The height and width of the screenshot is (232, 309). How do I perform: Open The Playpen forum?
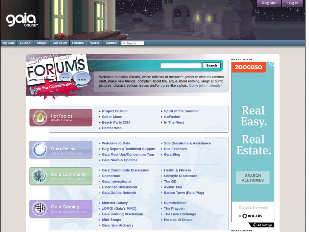(174, 208)
